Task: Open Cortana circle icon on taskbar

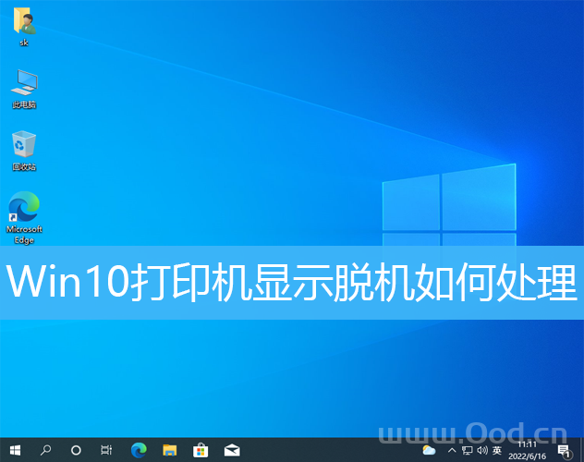Action: click(76, 450)
